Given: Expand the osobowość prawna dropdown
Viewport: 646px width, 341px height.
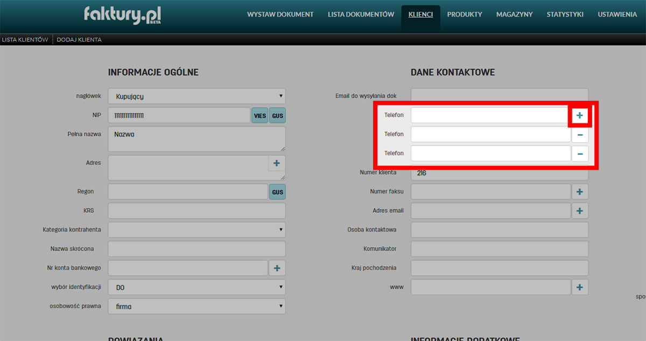Looking at the screenshot, I should 196,306.
